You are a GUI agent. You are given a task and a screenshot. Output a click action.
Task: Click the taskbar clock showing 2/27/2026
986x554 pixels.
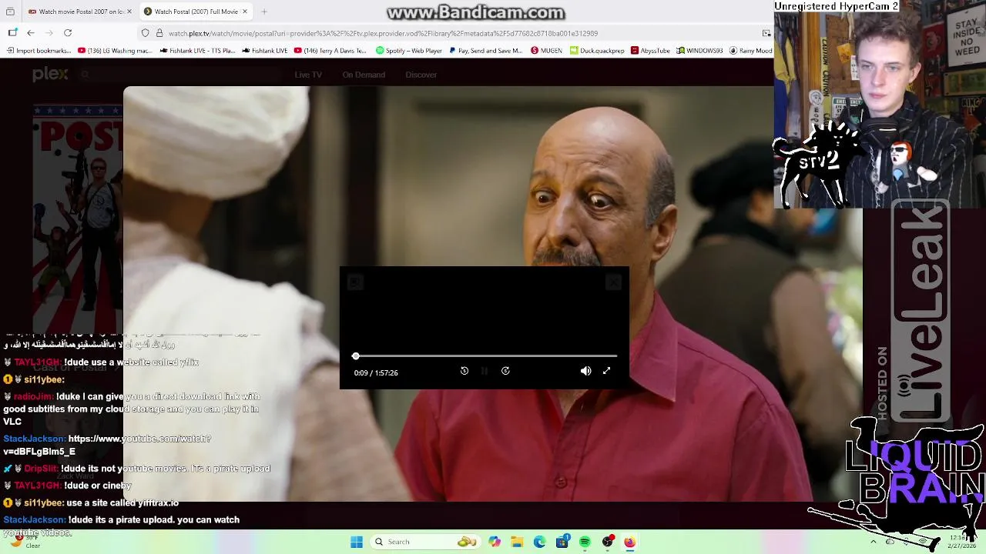pyautogui.click(x=964, y=542)
